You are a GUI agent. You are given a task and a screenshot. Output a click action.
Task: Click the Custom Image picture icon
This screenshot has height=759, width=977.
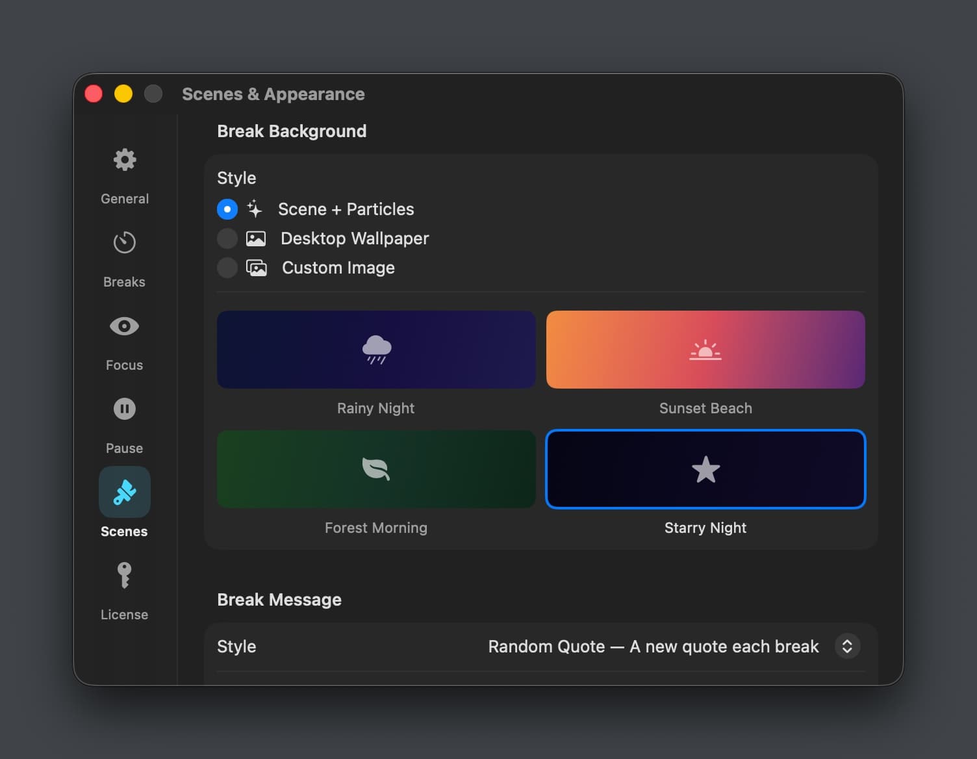pos(257,267)
